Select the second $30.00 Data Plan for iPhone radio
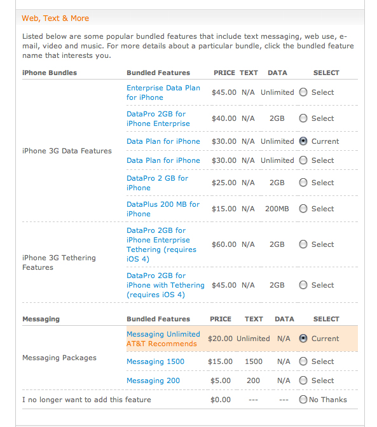Viewport: 377px width, 427px height. coord(303,160)
